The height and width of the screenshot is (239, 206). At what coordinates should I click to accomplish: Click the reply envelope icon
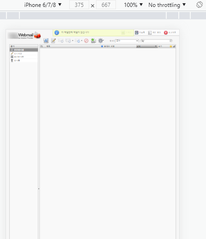61,41
